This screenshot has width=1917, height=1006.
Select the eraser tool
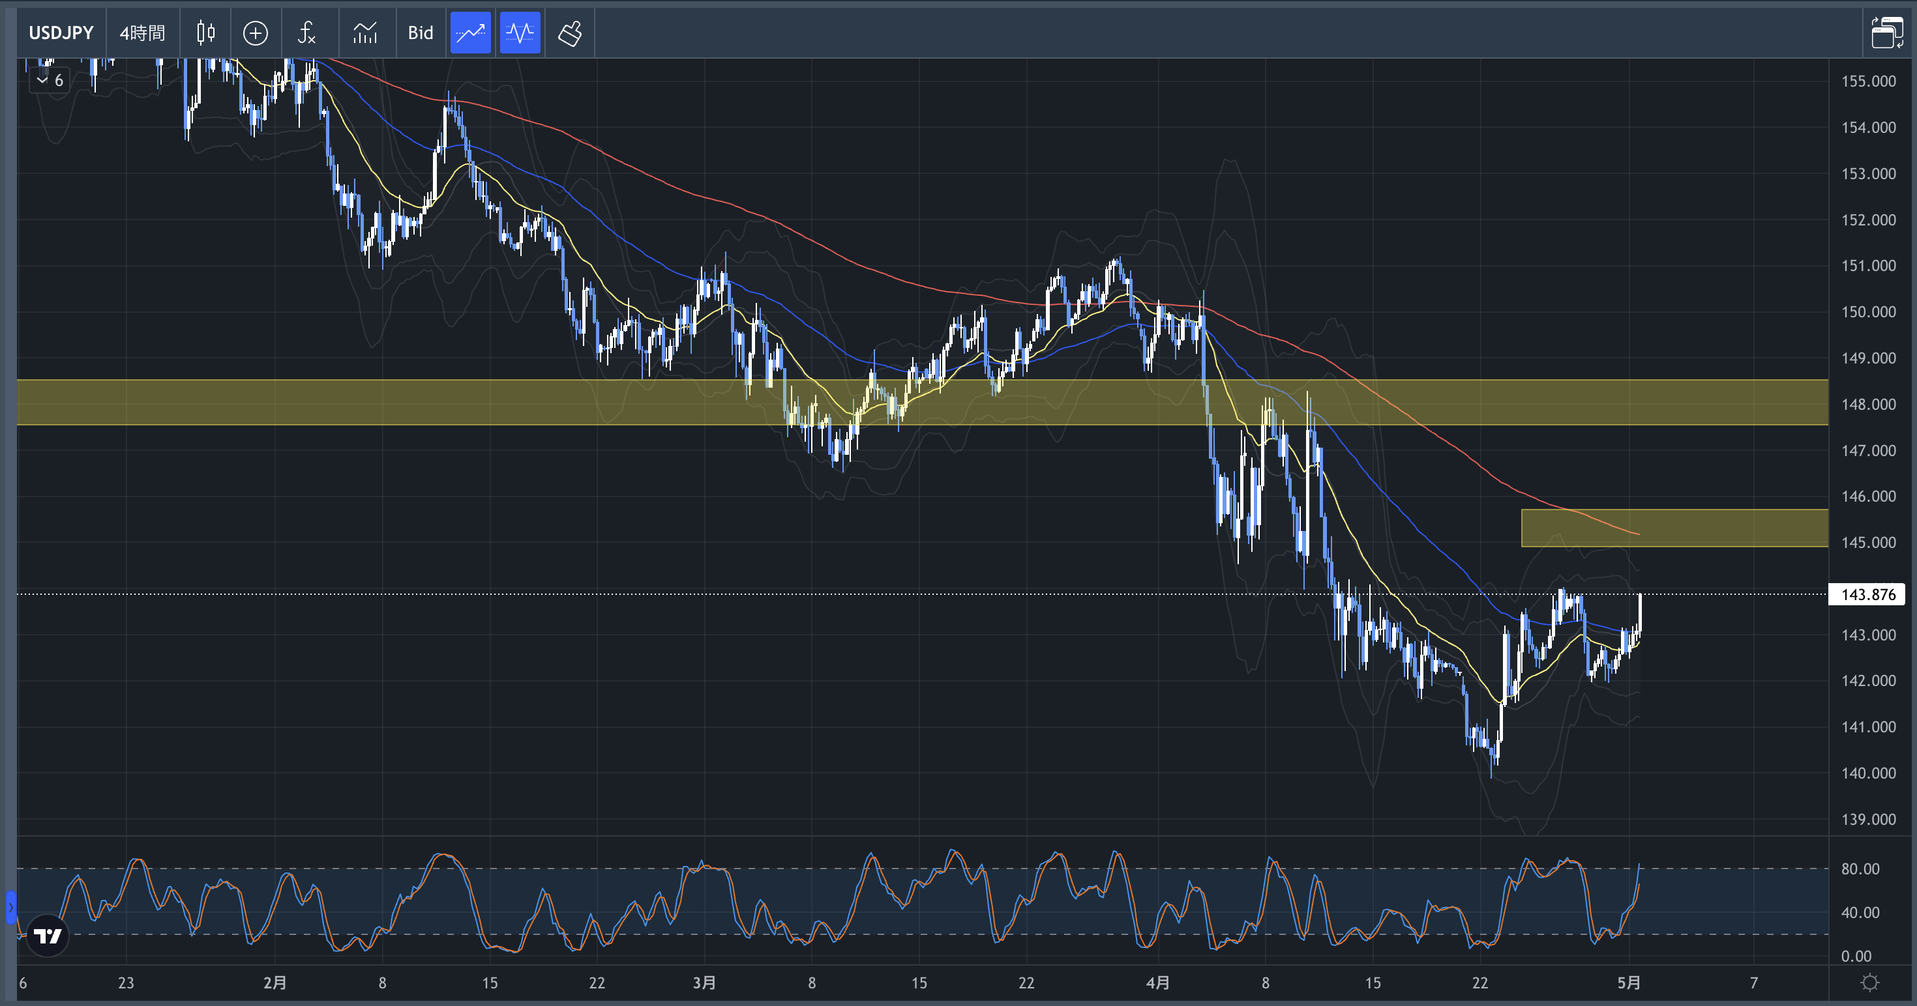(570, 33)
